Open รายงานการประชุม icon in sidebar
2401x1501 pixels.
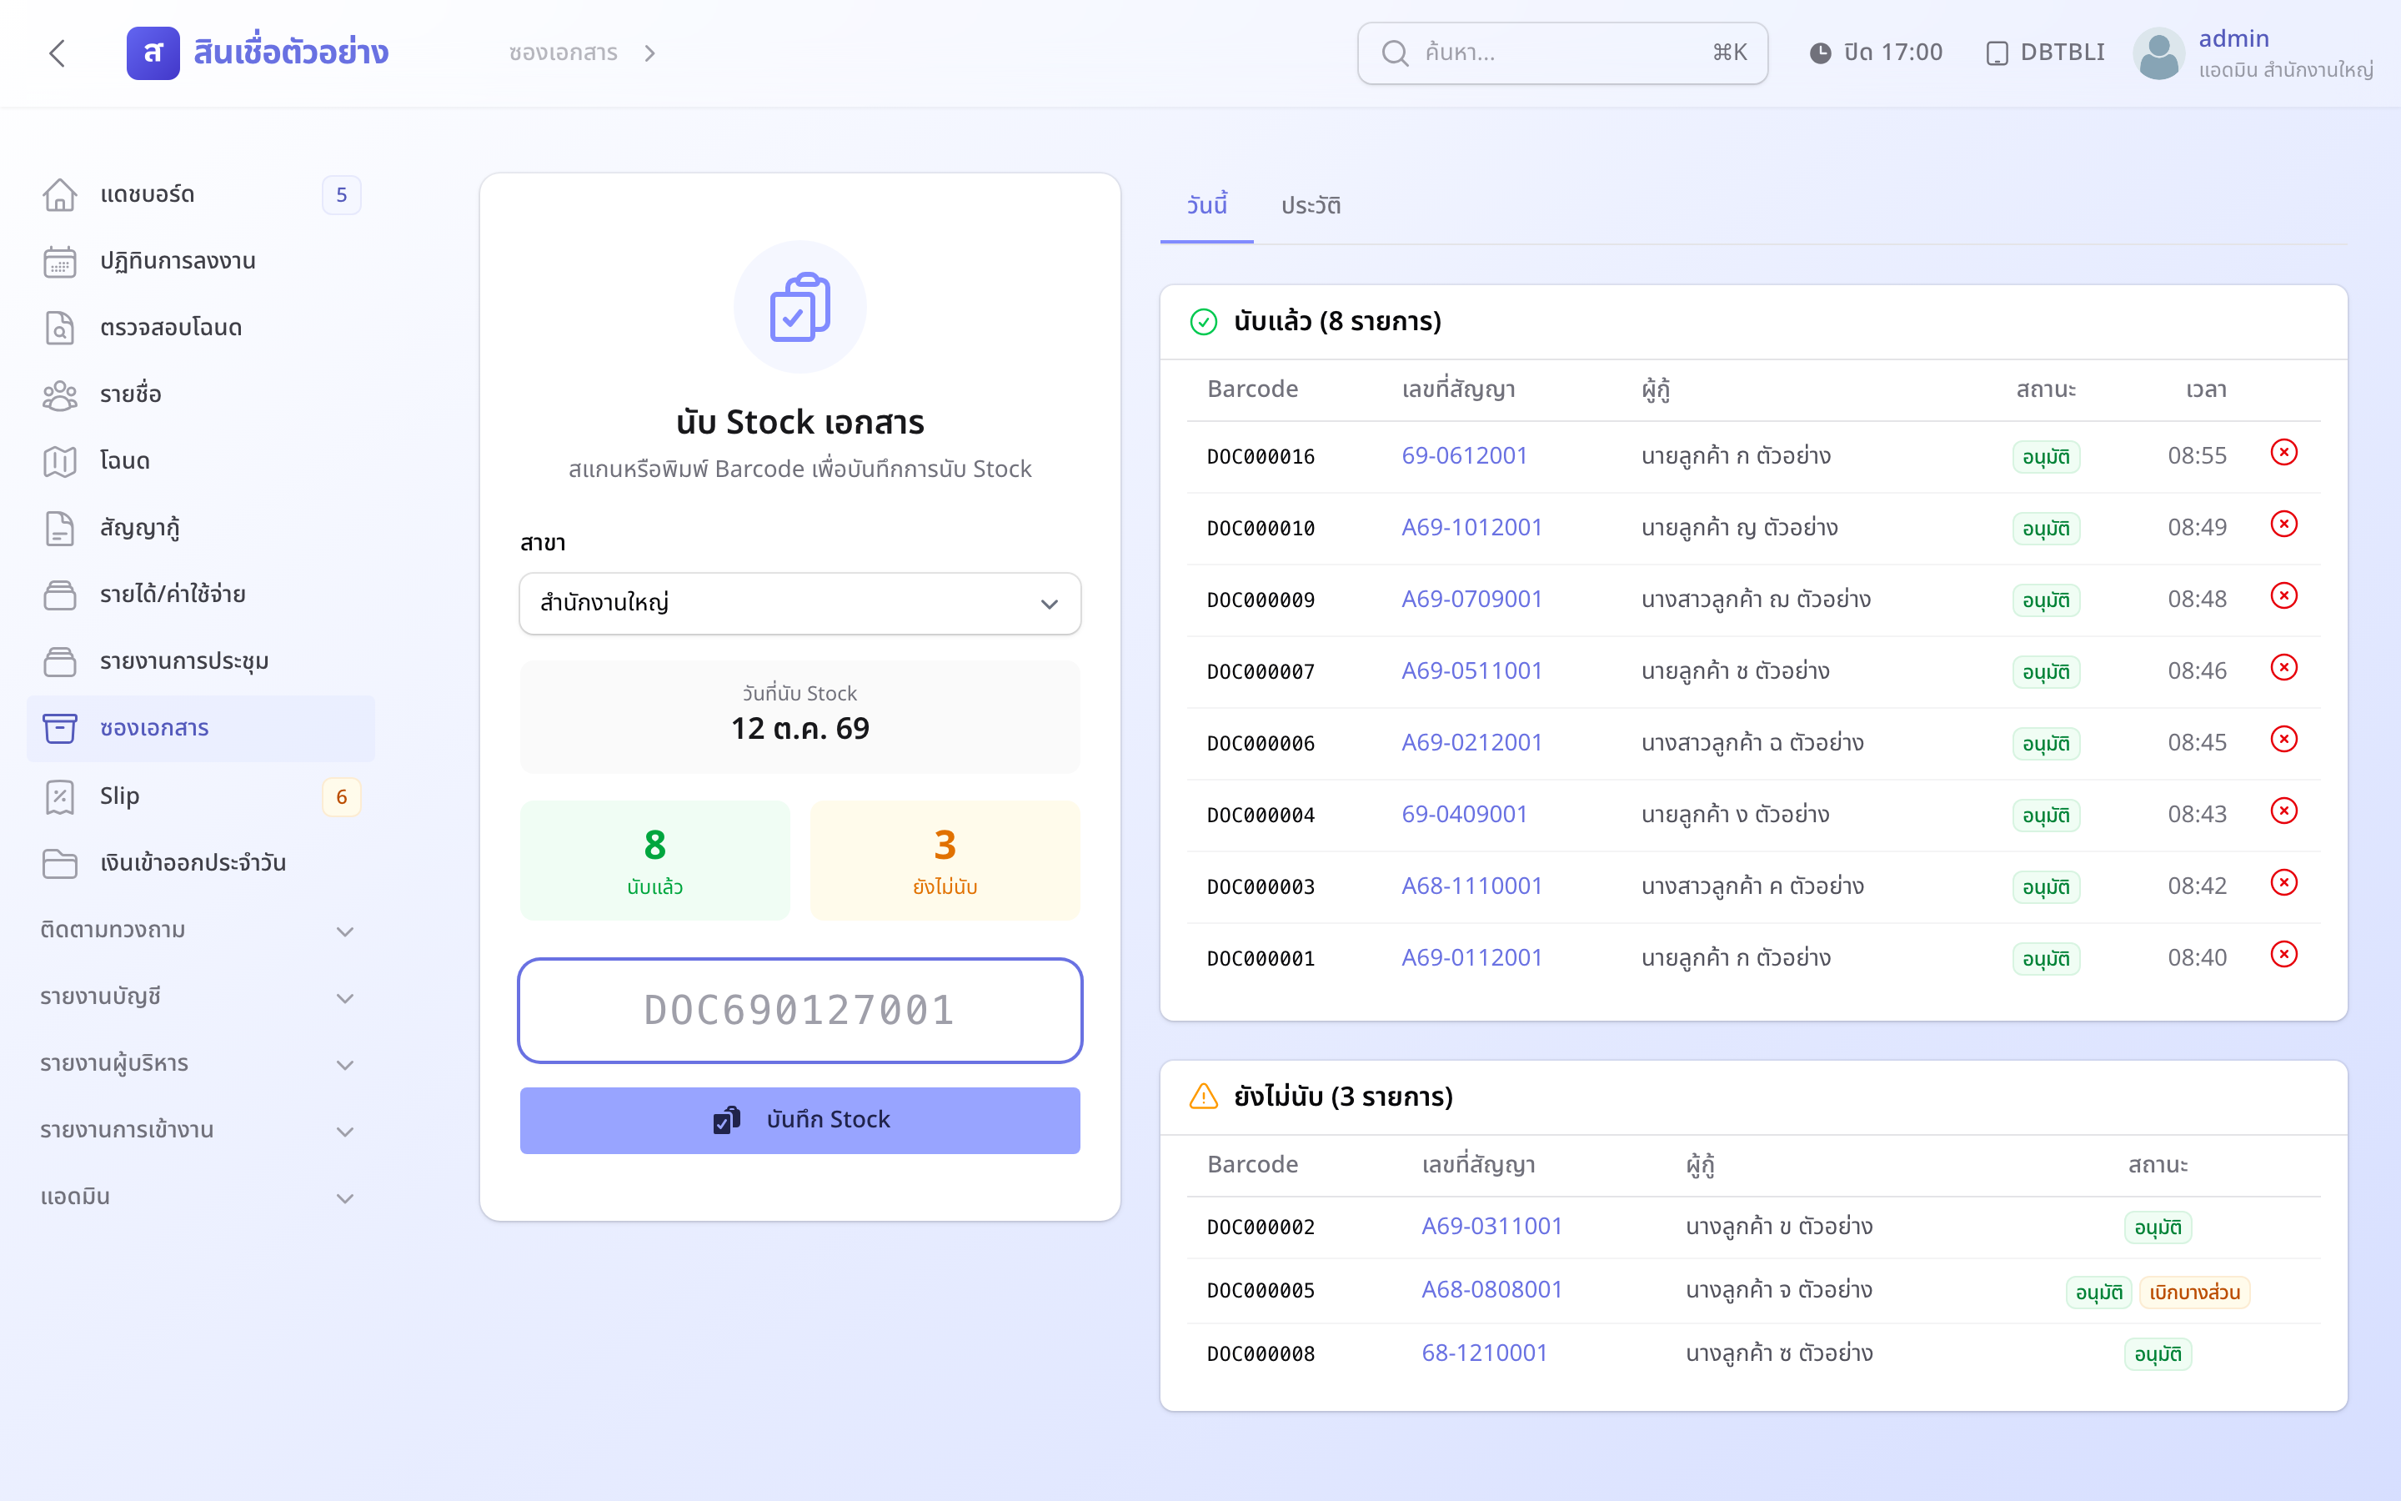(x=59, y=661)
